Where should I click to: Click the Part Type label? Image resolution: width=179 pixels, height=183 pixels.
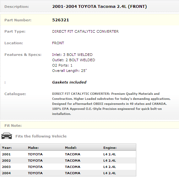pos(15,31)
